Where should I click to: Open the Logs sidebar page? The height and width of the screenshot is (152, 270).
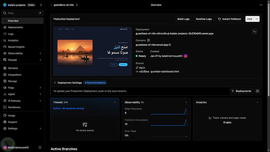(x=22, y=34)
